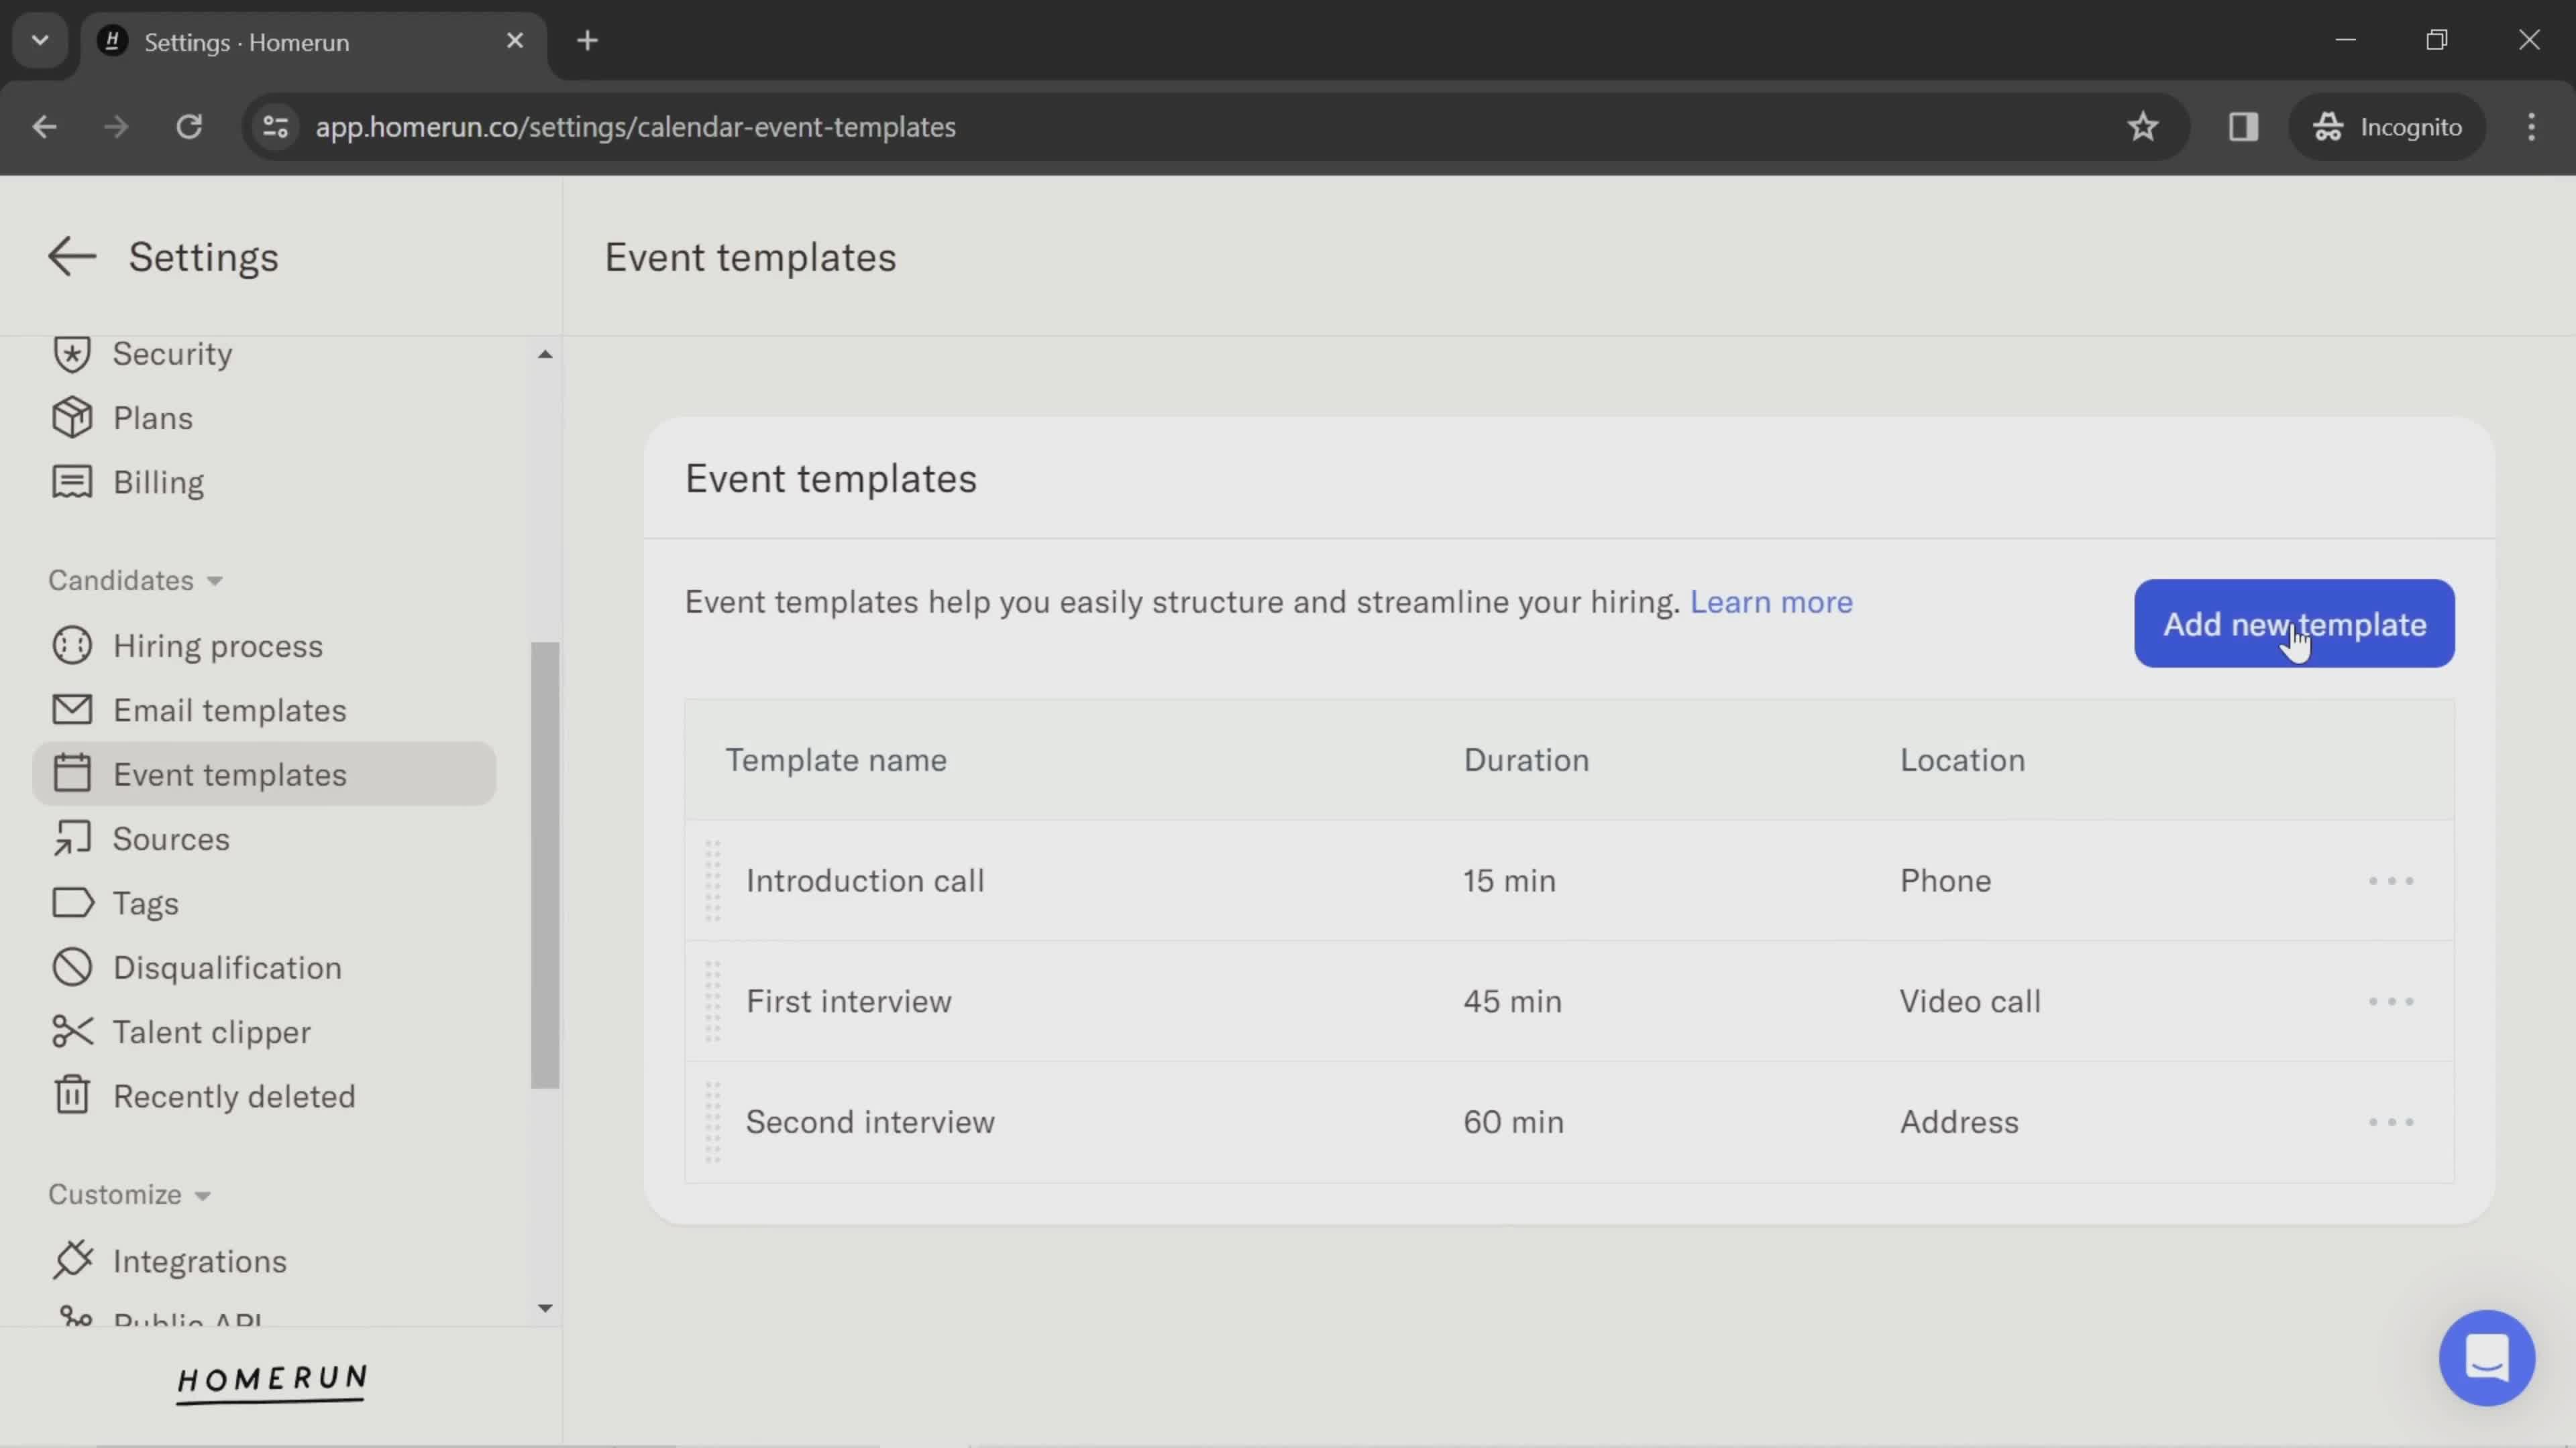Open Email templates settings
The width and height of the screenshot is (2576, 1448).
230,709
